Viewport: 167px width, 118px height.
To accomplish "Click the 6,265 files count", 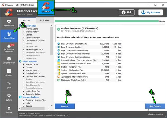I will click(x=116, y=44).
